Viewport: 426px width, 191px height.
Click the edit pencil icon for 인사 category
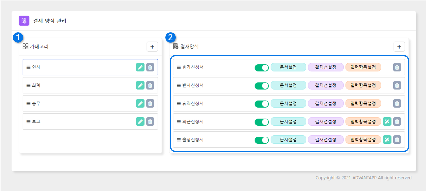tap(140, 67)
